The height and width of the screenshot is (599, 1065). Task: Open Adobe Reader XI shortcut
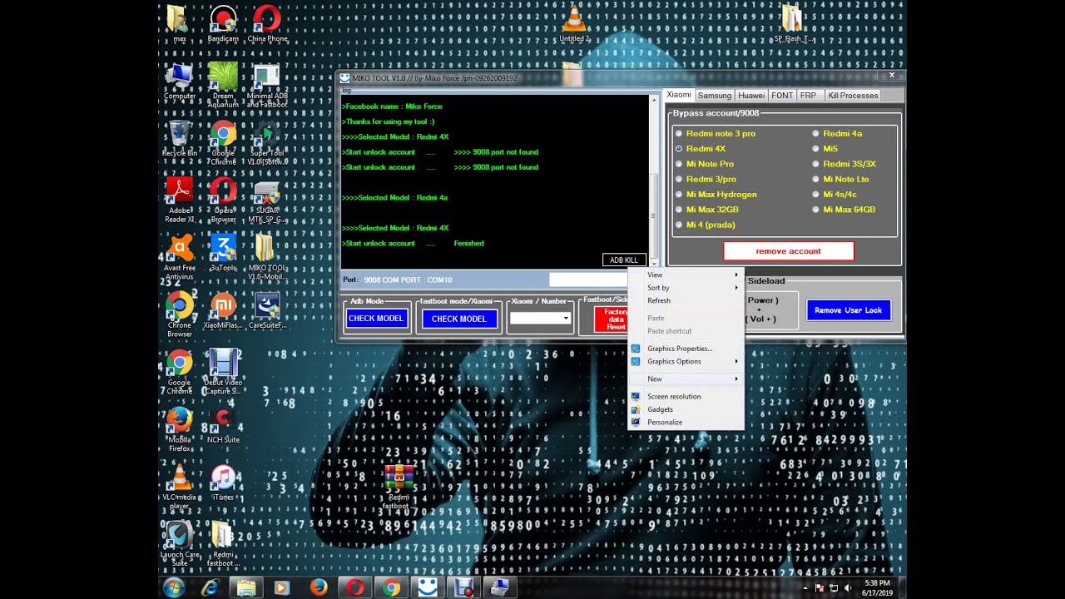tap(179, 200)
